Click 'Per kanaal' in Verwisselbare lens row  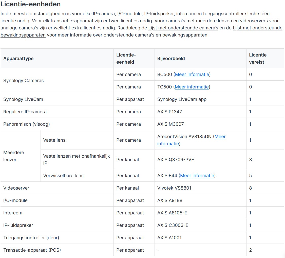point(128,176)
